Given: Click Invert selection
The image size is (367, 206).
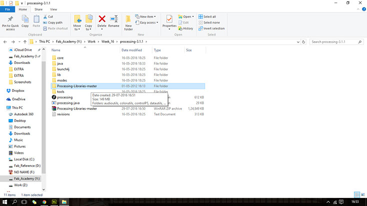Looking at the screenshot, I should tap(212, 28).
